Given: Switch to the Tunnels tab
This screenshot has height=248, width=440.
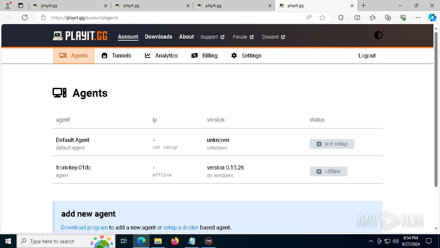Looking at the screenshot, I should click(117, 55).
